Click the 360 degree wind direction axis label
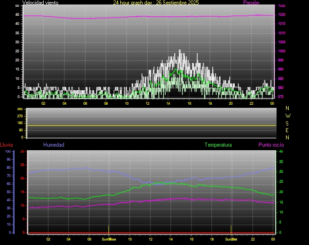309x245 pixels. [x=19, y=109]
